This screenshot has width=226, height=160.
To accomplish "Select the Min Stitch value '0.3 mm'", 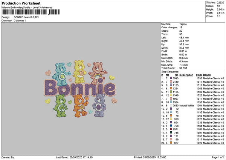I will coord(183,62).
